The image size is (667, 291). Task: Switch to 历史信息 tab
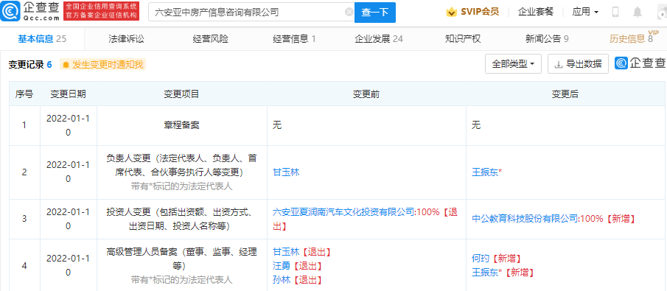tap(631, 39)
